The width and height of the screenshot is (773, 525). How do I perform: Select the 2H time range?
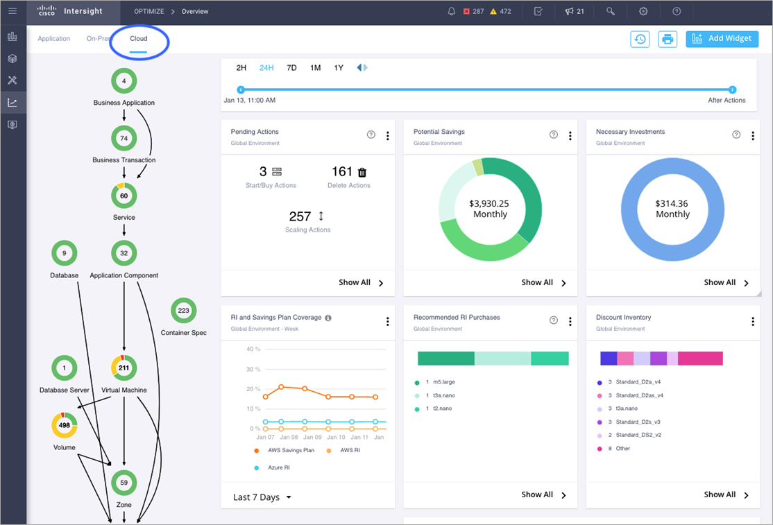(x=241, y=68)
